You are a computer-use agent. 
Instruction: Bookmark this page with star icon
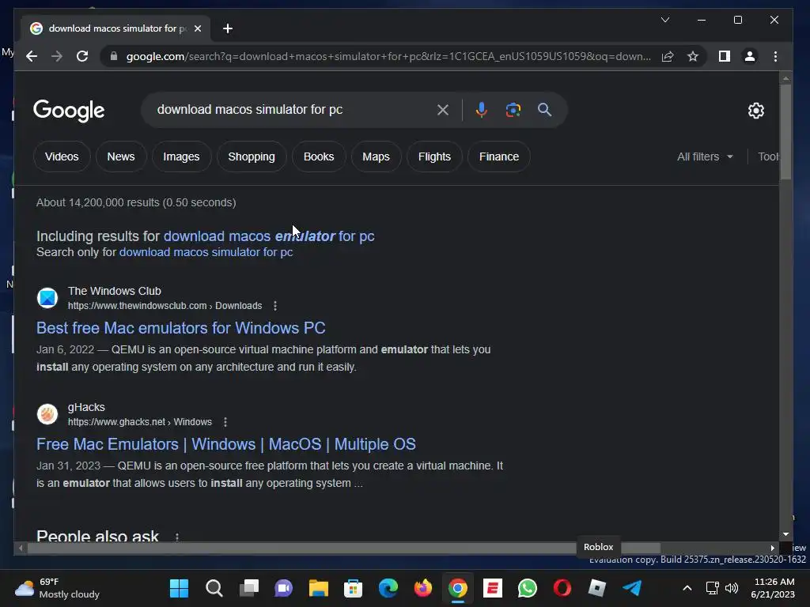click(693, 56)
